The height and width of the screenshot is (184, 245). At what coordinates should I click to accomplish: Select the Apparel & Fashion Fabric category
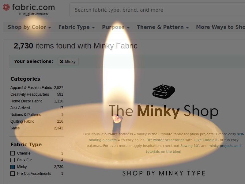pos(31,88)
